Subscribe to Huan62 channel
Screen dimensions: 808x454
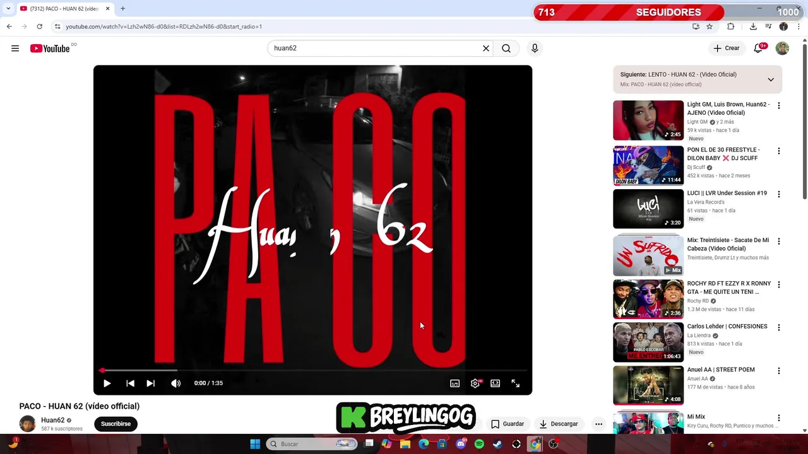pos(116,424)
